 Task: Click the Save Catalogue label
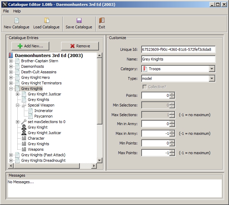click(79, 27)
